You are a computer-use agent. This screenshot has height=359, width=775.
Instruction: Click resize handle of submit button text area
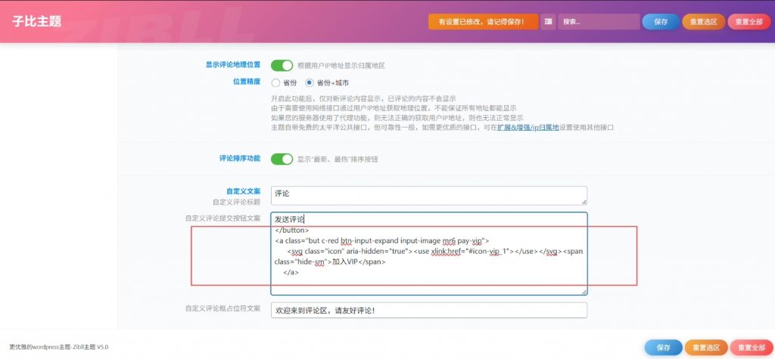[x=584, y=291]
